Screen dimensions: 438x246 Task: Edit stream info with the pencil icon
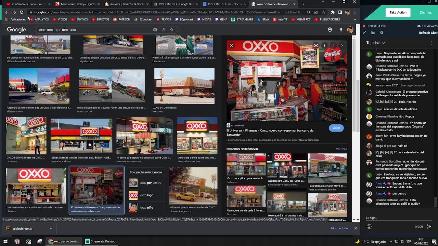pos(364,33)
